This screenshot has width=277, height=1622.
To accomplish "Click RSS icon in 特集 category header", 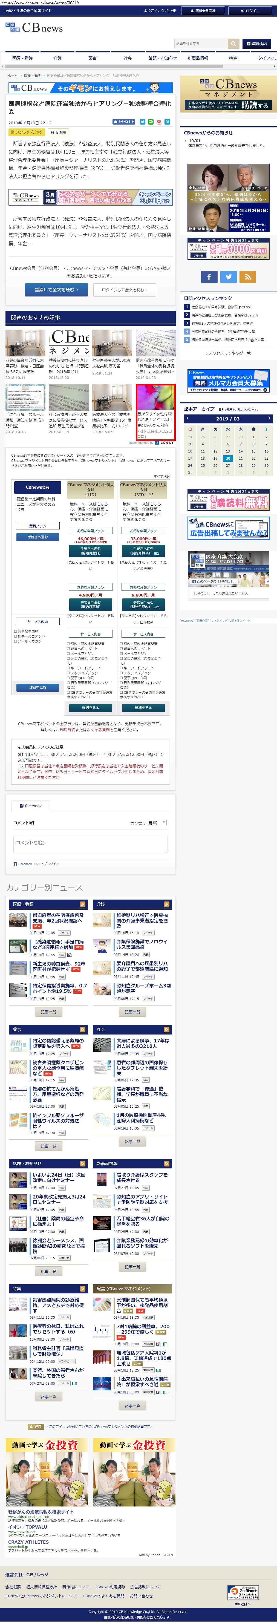I will tap(82, 1289).
